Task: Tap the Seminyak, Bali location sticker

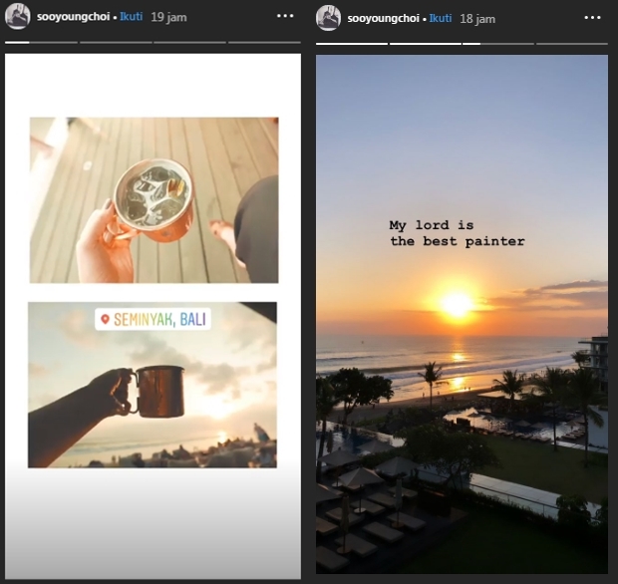Action: [153, 319]
